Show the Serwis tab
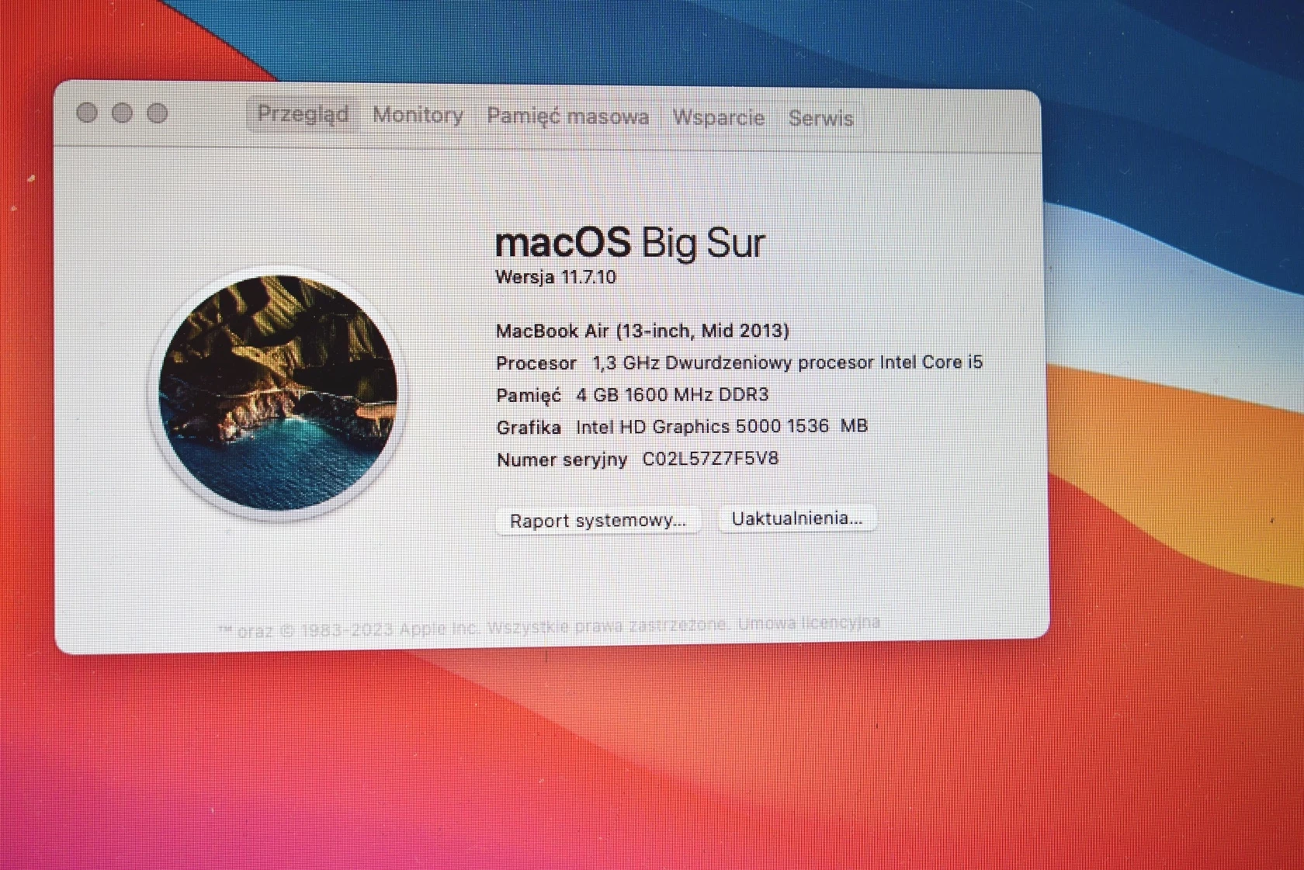1304x870 pixels. click(820, 119)
